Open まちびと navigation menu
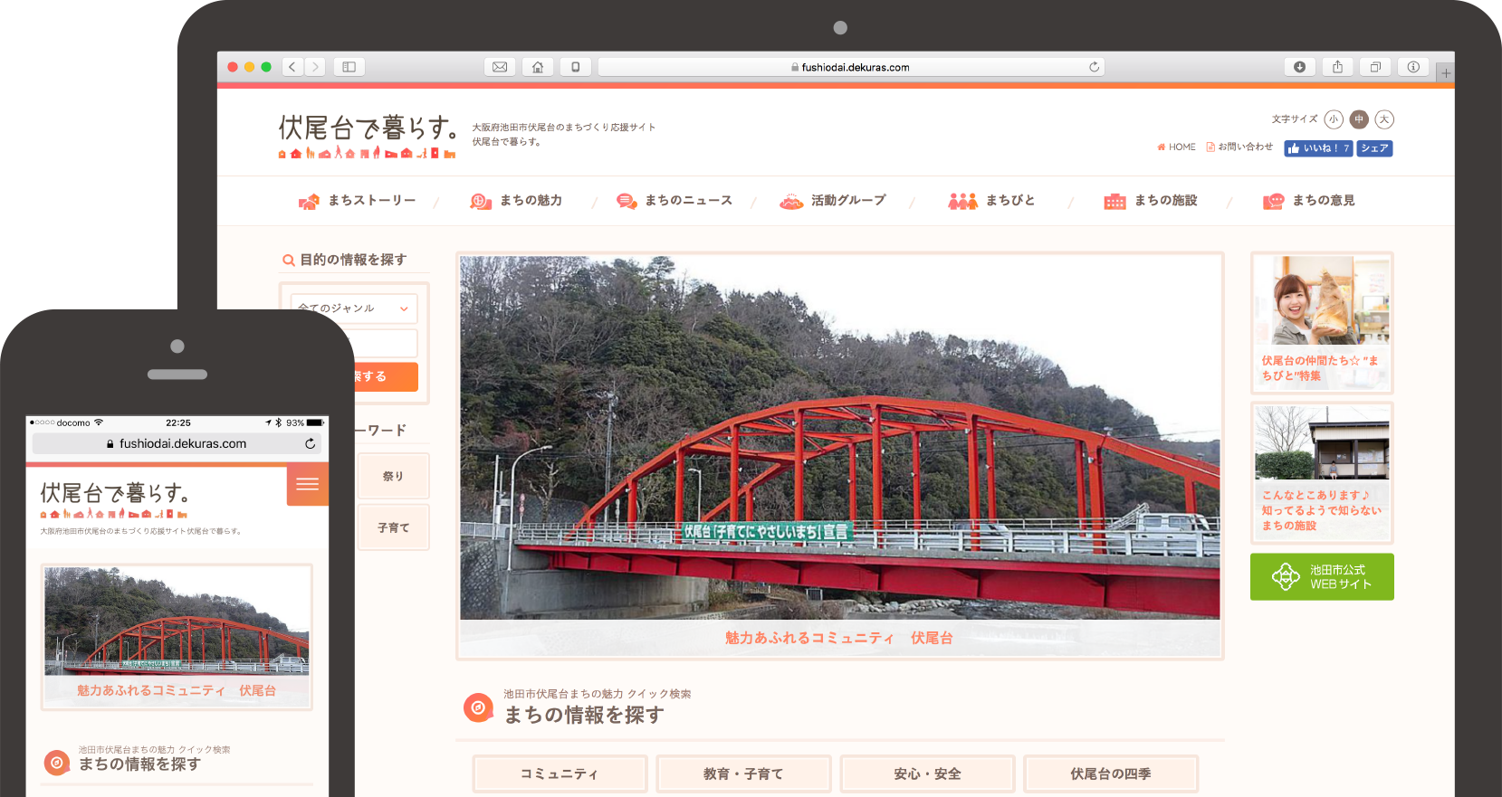 pyautogui.click(x=991, y=201)
